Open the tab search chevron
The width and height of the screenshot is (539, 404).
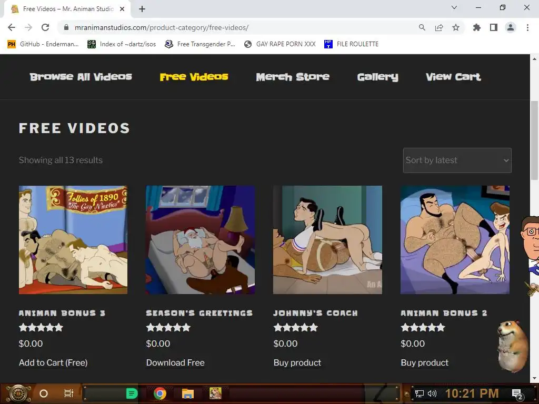click(454, 7)
